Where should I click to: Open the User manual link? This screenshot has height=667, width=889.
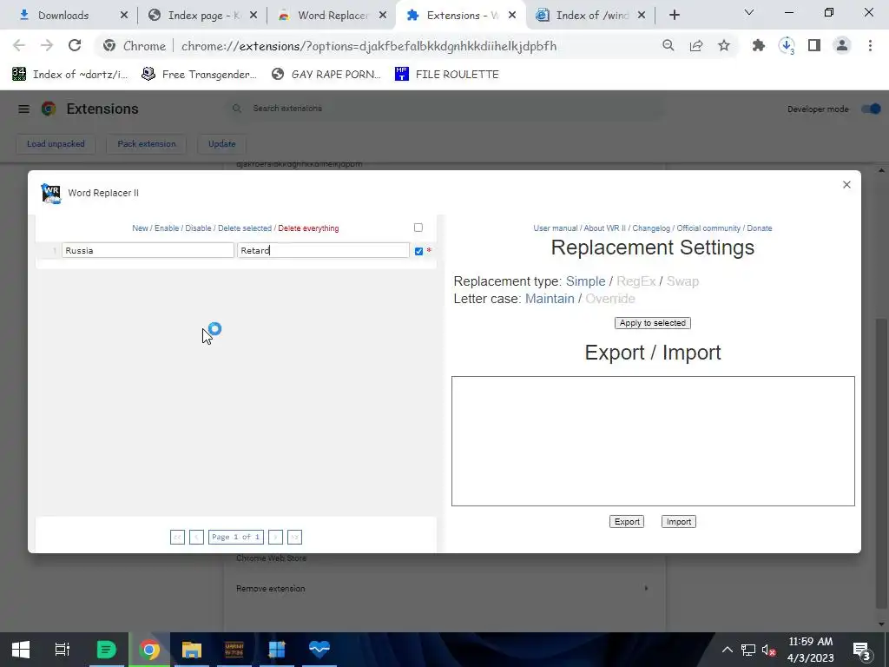[556, 228]
